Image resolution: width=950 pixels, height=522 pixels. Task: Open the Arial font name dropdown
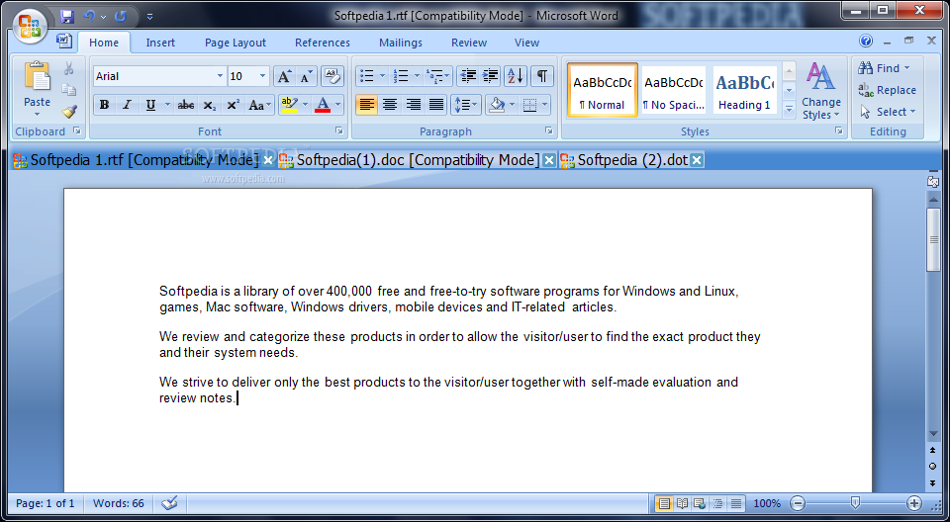(x=220, y=76)
